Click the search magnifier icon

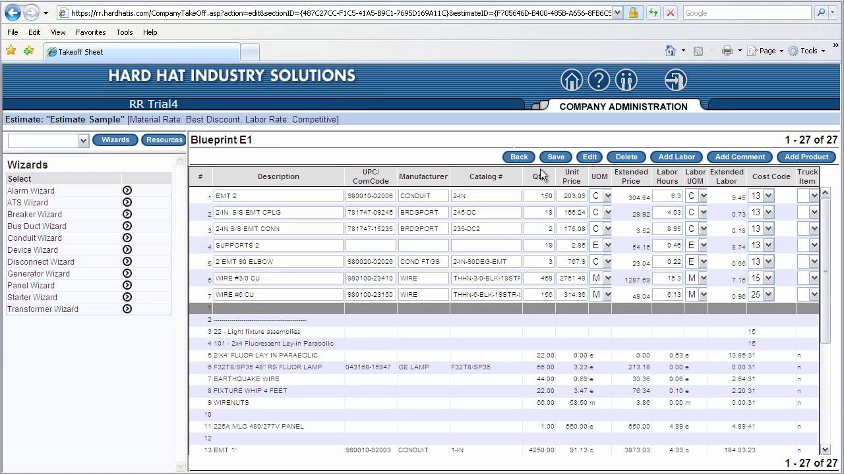pyautogui.click(x=821, y=13)
